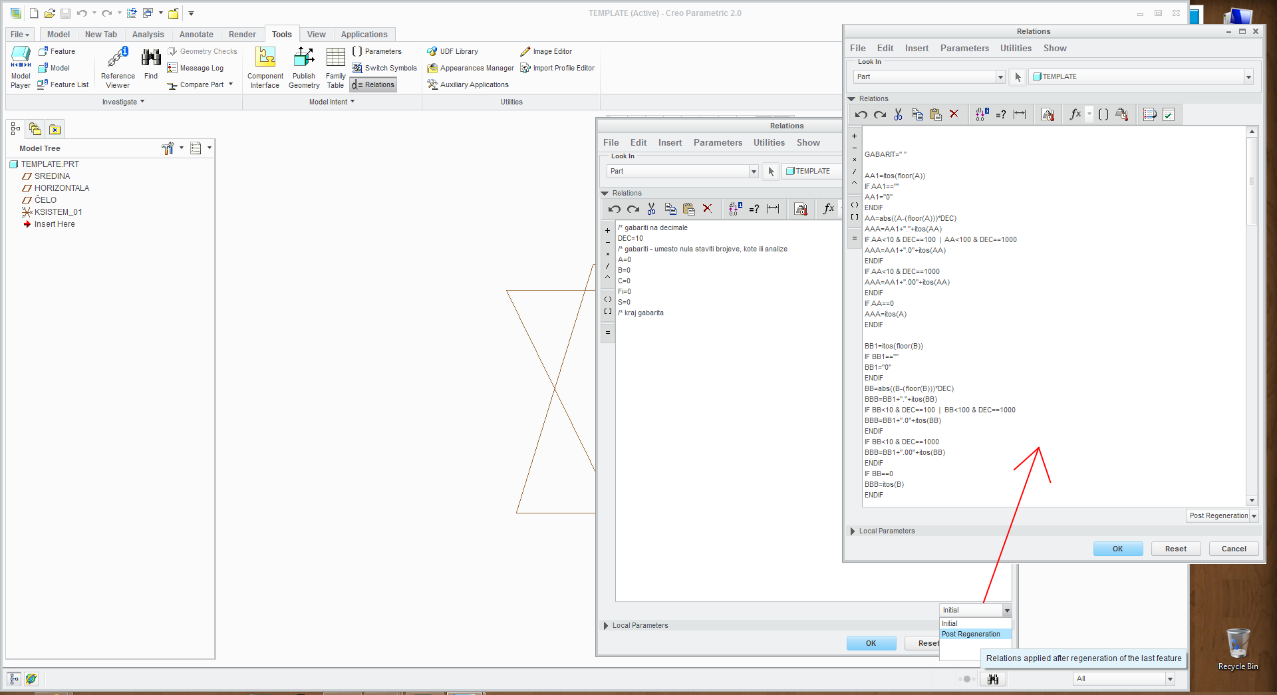Open the UDF Library

pos(452,51)
